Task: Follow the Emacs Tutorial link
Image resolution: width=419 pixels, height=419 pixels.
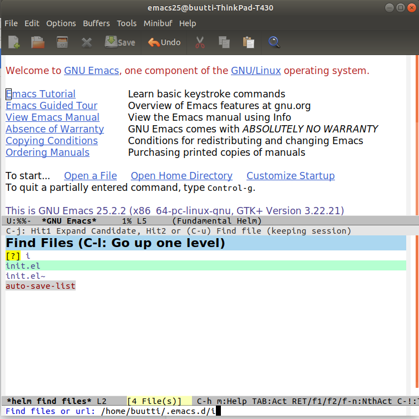Action: point(41,94)
